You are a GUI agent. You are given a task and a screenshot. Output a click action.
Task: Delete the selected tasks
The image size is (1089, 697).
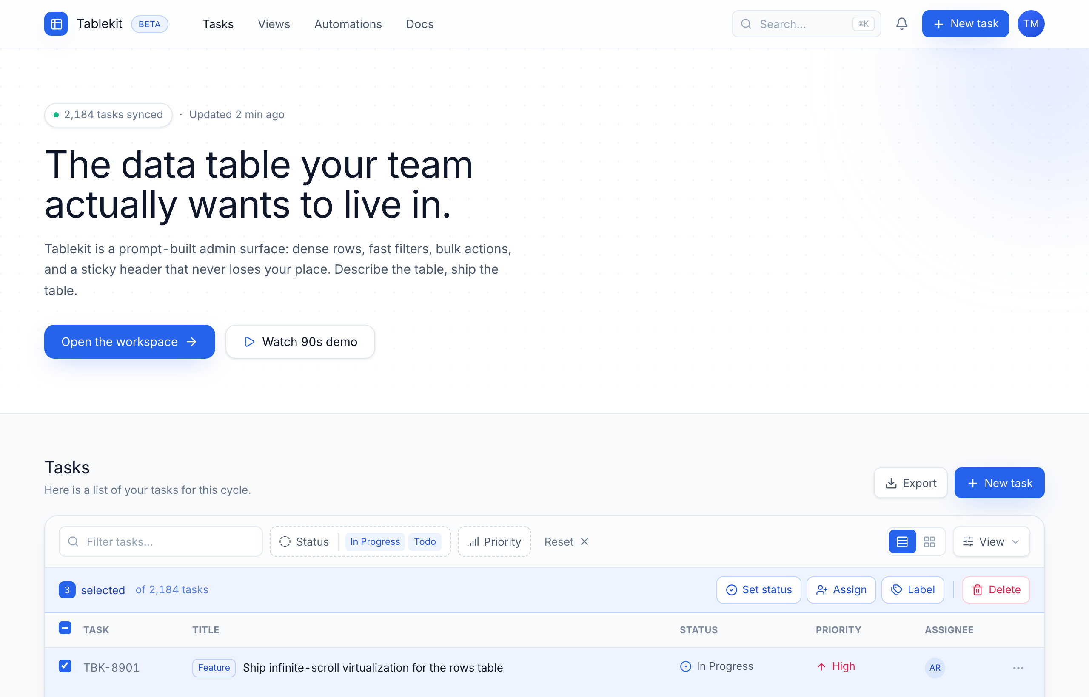(x=996, y=590)
